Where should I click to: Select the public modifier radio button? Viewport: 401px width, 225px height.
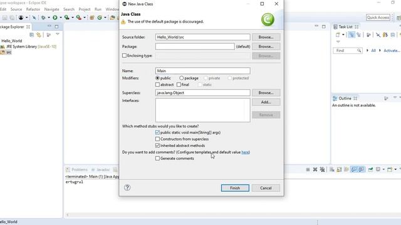(x=157, y=78)
